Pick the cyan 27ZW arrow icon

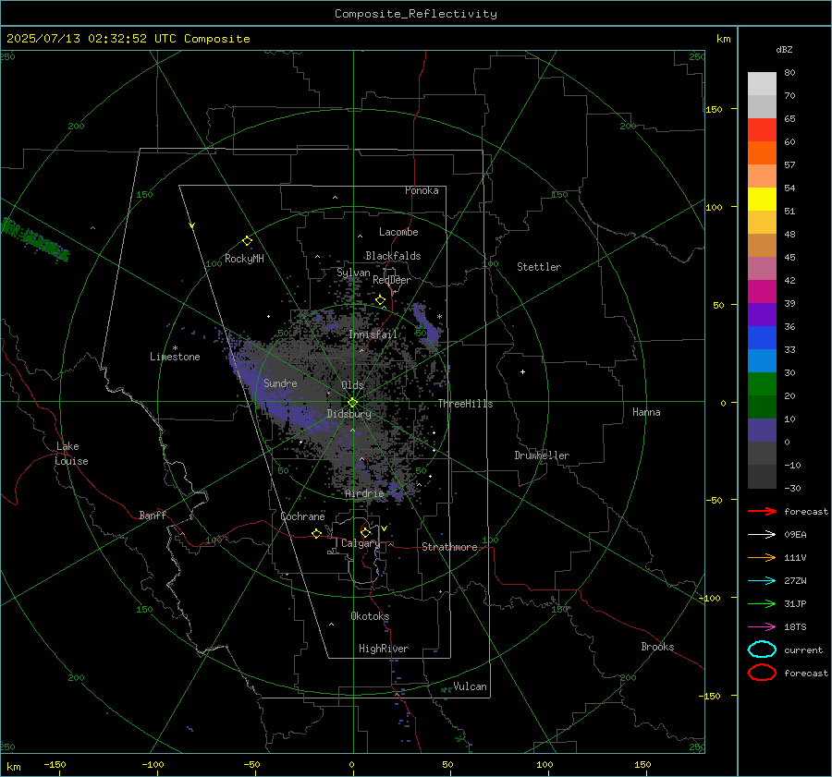[x=762, y=581]
